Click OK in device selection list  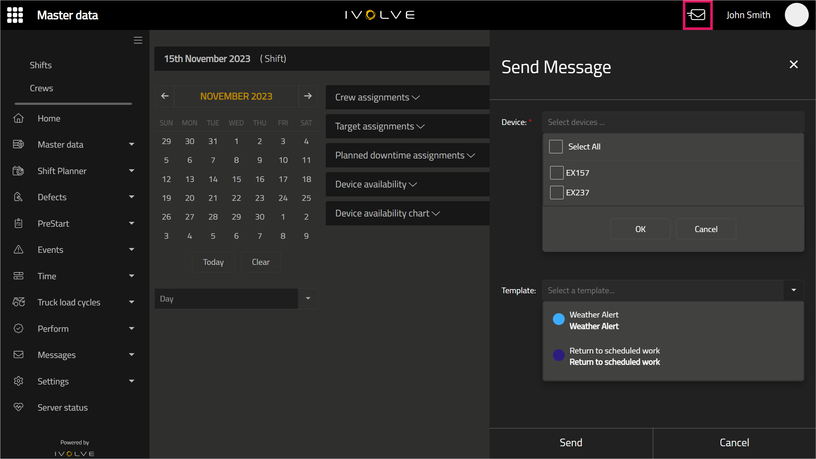click(x=640, y=229)
